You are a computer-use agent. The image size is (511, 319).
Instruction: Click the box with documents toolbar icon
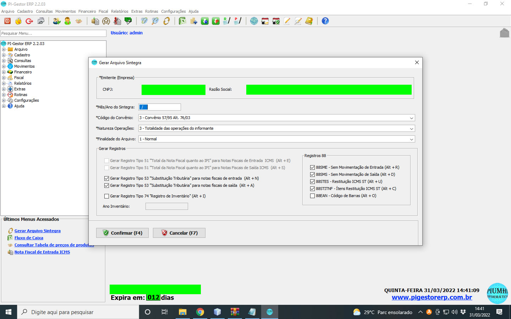click(x=95, y=21)
